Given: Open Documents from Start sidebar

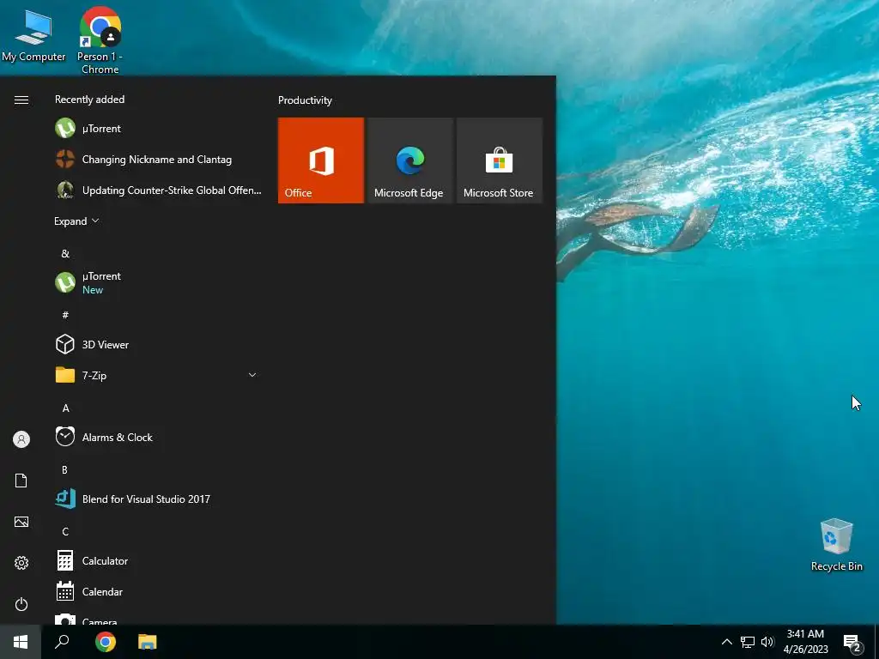Looking at the screenshot, I should tap(21, 481).
